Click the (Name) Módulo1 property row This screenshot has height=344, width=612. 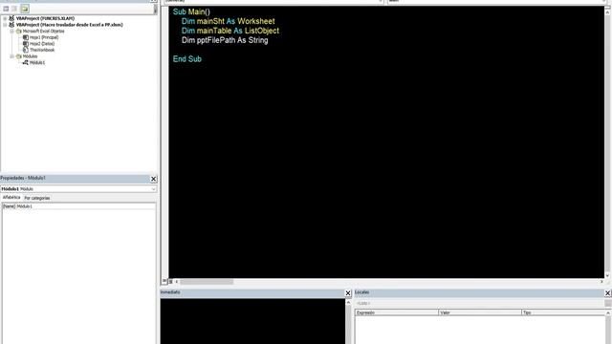[78, 206]
